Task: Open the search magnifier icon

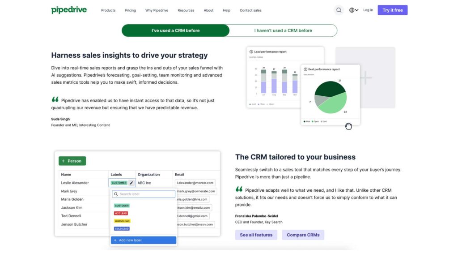Action: 339,10
